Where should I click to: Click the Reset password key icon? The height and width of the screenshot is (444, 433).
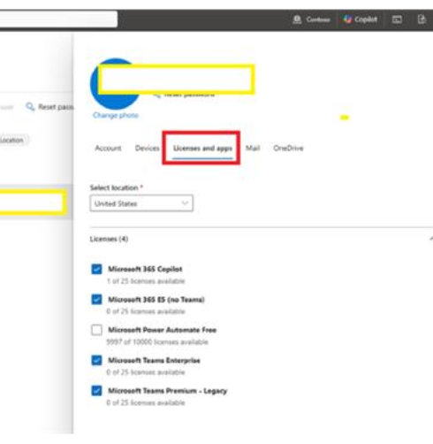coord(30,107)
